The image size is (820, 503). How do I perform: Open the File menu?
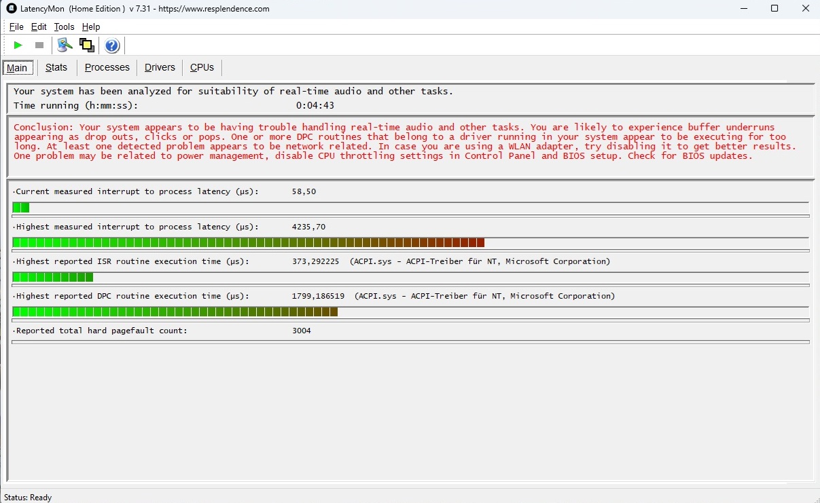click(16, 27)
